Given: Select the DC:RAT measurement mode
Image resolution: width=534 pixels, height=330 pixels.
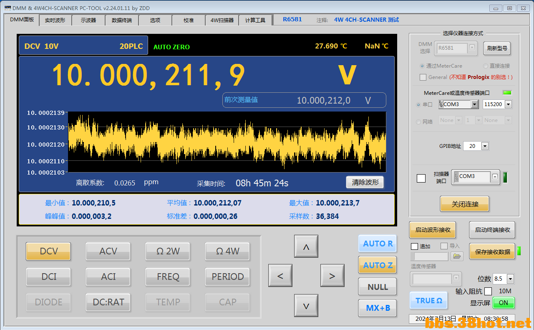Looking at the screenshot, I should click(108, 302).
